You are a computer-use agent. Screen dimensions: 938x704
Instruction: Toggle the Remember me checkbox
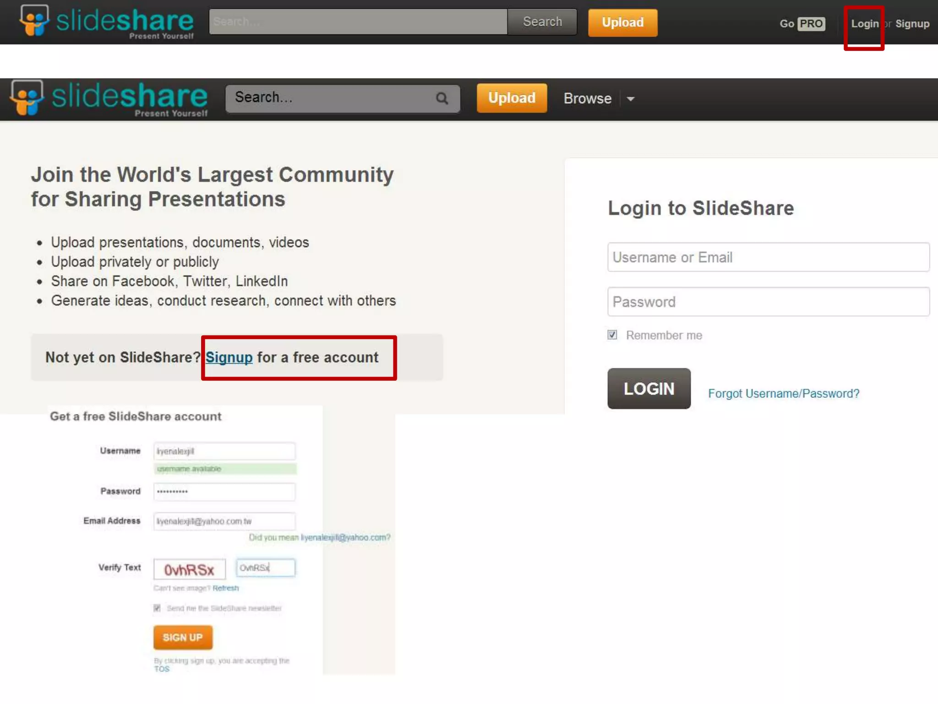pos(612,335)
